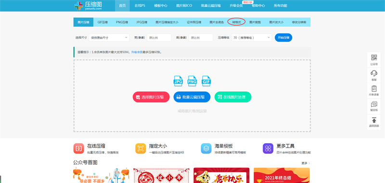
Task: Open the 公众号 QR code icon
Action: pos(374,57)
